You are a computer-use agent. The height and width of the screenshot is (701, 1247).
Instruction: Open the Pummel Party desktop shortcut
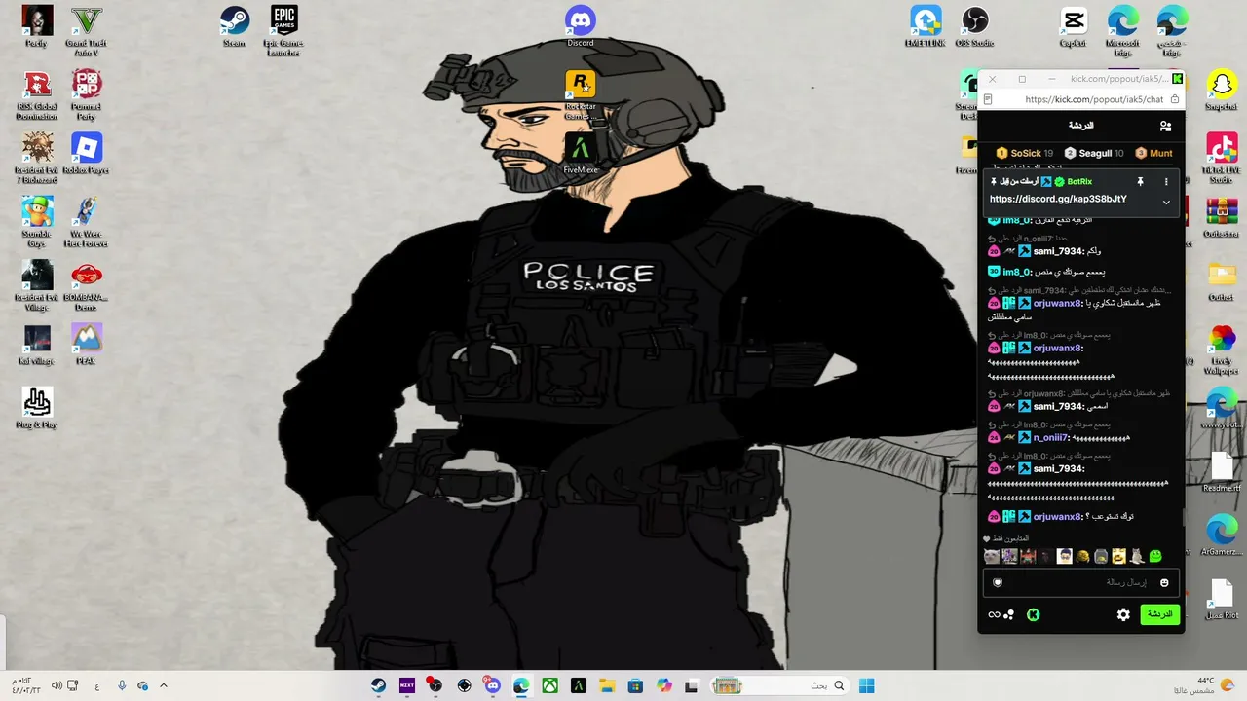pyautogui.click(x=86, y=94)
